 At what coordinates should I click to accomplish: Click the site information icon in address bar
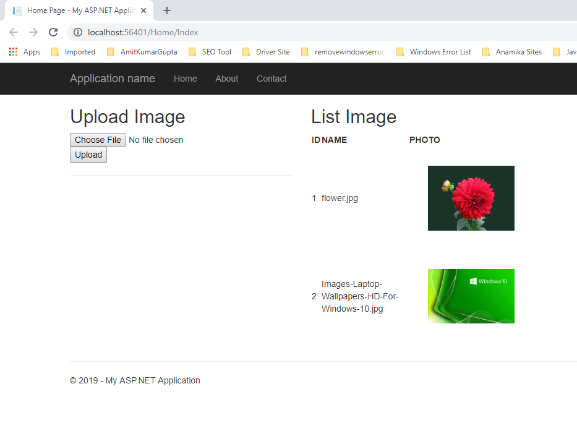pos(78,32)
